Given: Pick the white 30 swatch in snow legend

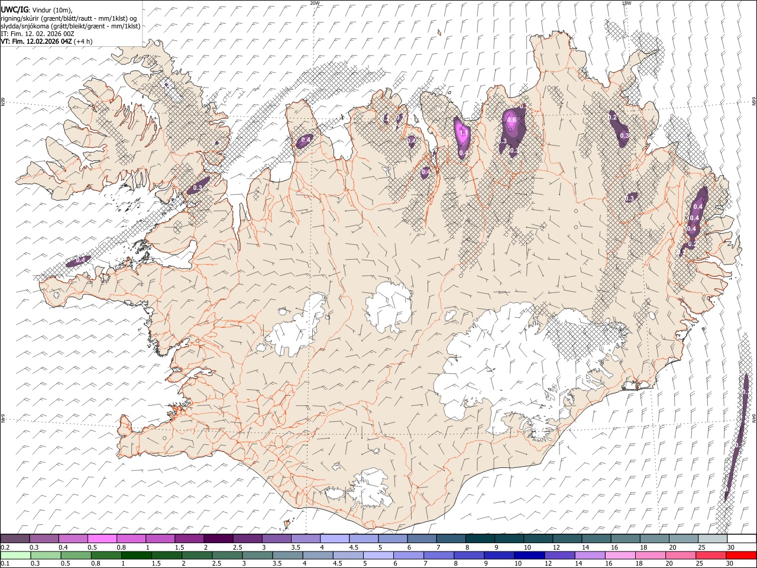Looking at the screenshot, I should (742, 539).
